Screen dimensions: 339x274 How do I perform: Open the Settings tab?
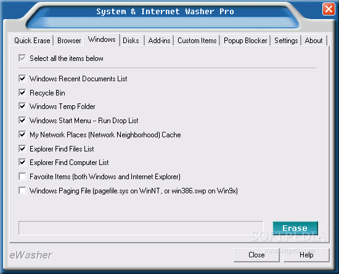click(x=286, y=41)
